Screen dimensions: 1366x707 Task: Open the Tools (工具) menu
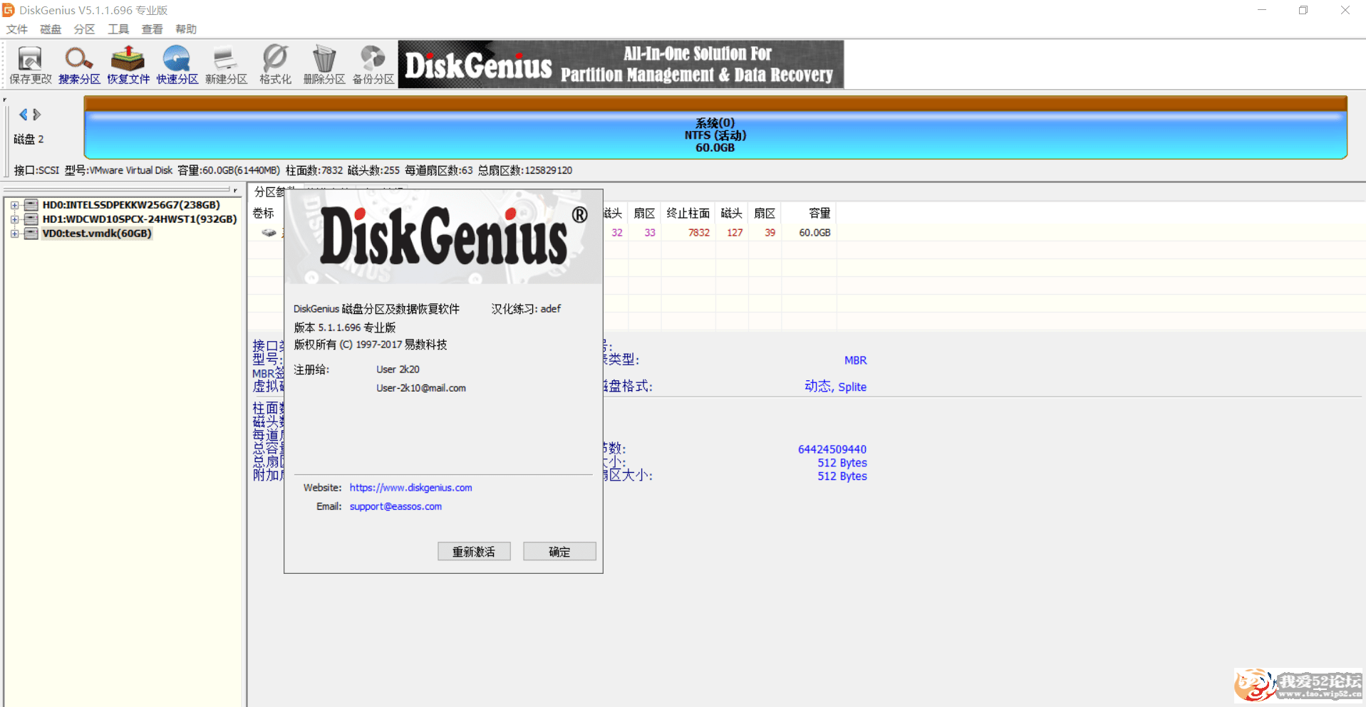[x=118, y=29]
